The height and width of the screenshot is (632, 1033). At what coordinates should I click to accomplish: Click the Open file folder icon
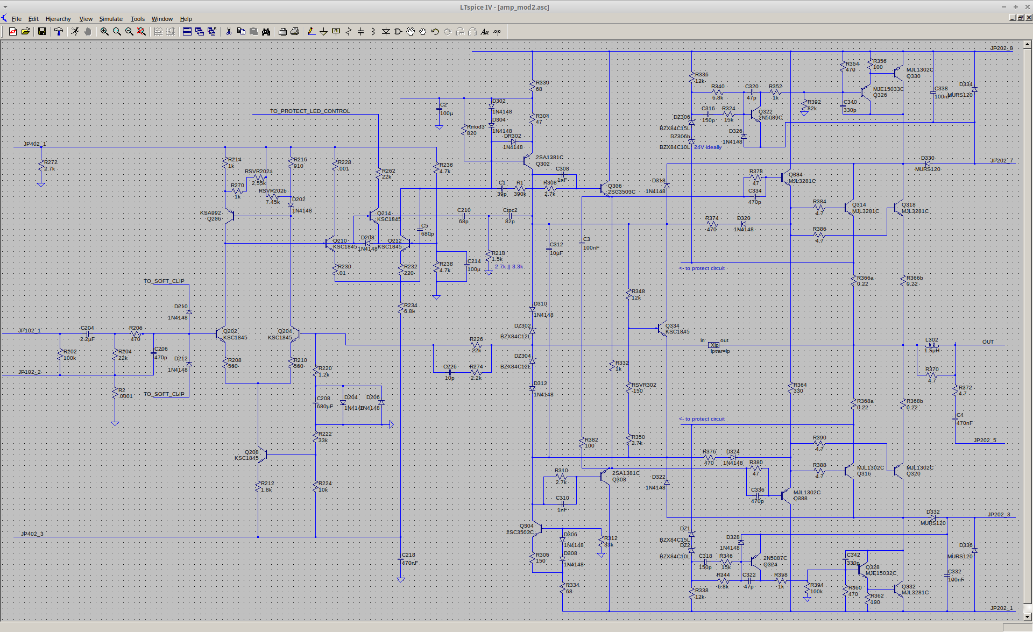coord(25,32)
